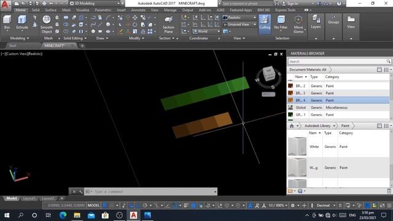Expand the Draw panel title
This screenshot has width=393, height=221.
[x=102, y=38]
